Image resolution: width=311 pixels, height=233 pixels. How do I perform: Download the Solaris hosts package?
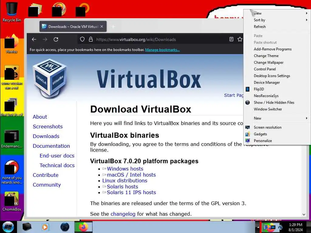122,187
